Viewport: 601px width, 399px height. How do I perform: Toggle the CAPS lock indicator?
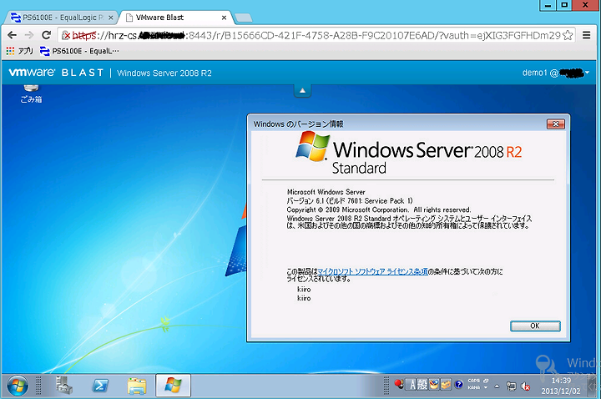[474, 381]
